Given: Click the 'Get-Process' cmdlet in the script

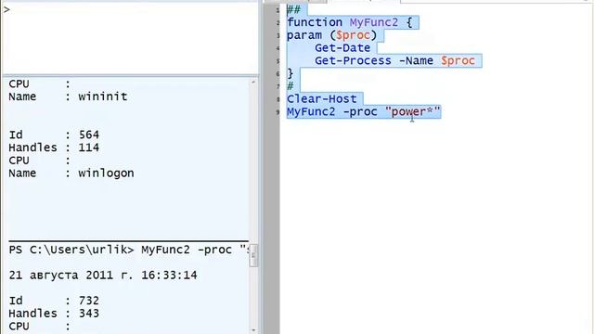Looking at the screenshot, I should pos(353,61).
